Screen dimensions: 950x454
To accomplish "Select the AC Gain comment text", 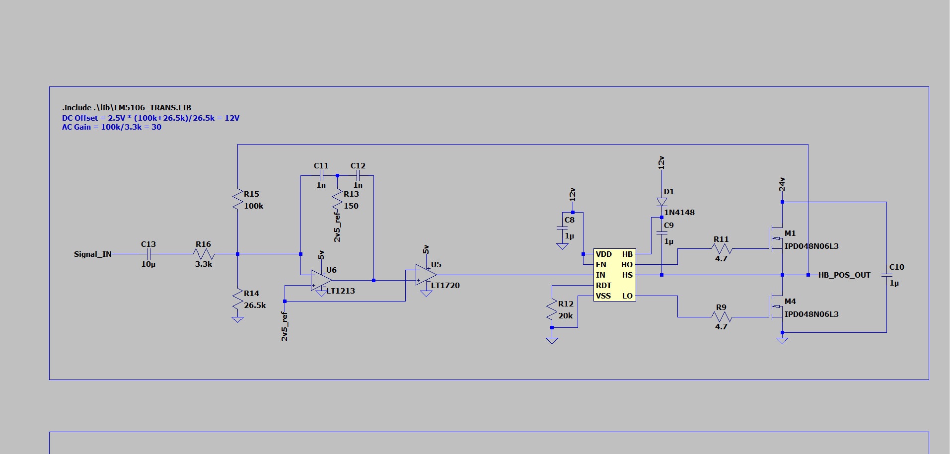I will coord(111,127).
